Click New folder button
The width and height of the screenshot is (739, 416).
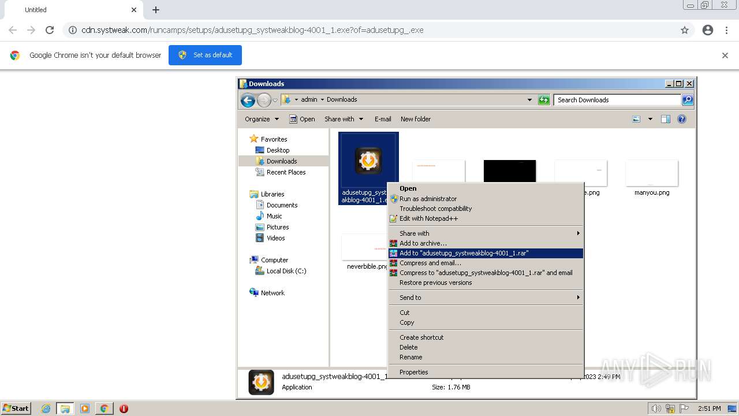tap(416, 119)
